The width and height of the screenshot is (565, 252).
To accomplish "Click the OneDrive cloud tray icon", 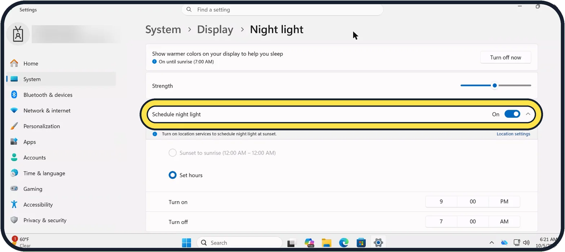I will (x=504, y=243).
